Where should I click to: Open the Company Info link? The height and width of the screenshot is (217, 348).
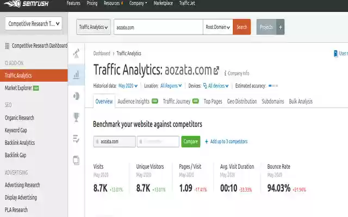tap(237, 73)
